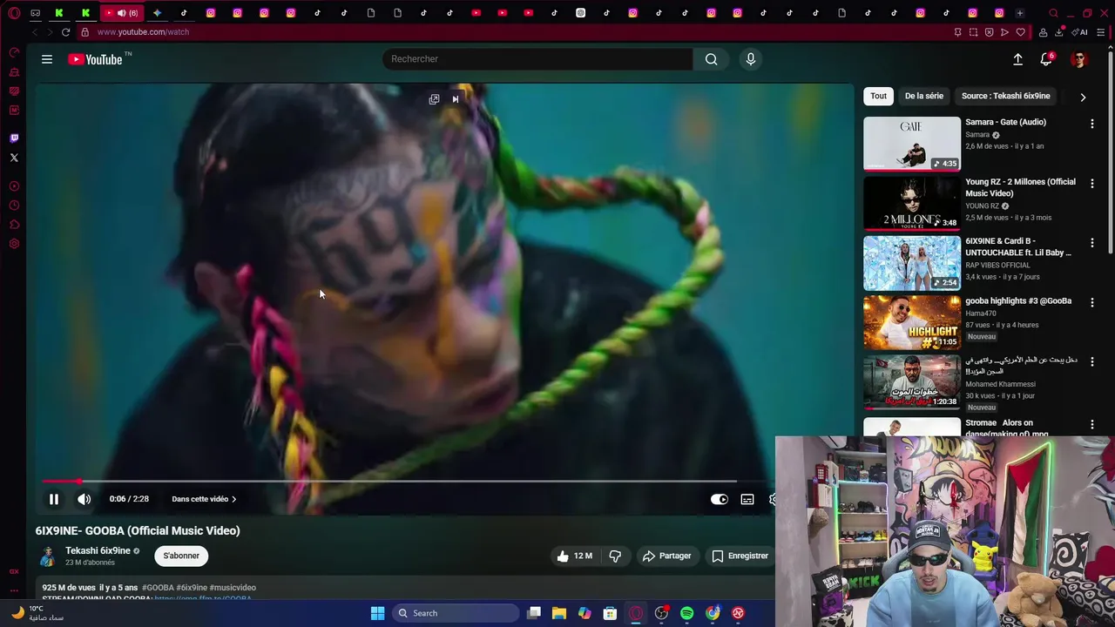Open the snapshot camera icon in address bar
The width and height of the screenshot is (1115, 627).
pyautogui.click(x=973, y=32)
